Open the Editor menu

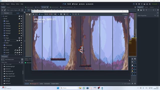click(17, 4)
